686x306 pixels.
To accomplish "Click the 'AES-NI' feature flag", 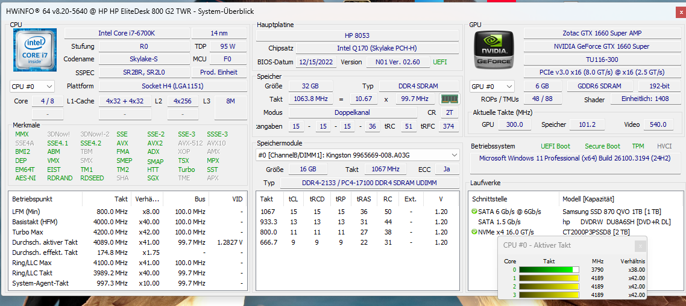I will 25,178.
